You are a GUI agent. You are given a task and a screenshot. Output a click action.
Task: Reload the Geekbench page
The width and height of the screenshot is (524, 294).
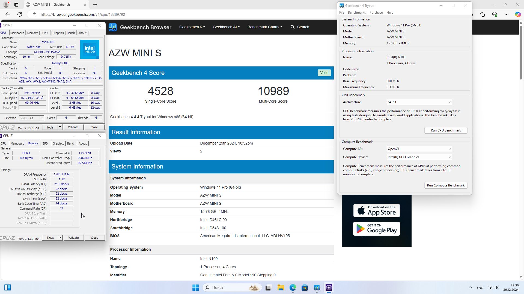point(20,14)
